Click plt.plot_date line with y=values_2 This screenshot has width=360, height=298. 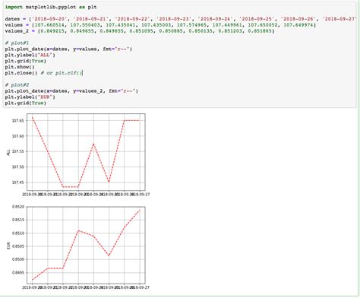[x=71, y=91]
